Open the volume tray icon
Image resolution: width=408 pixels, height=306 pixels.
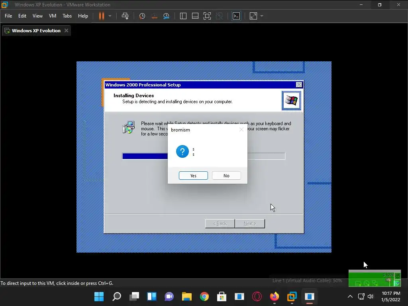point(371,296)
